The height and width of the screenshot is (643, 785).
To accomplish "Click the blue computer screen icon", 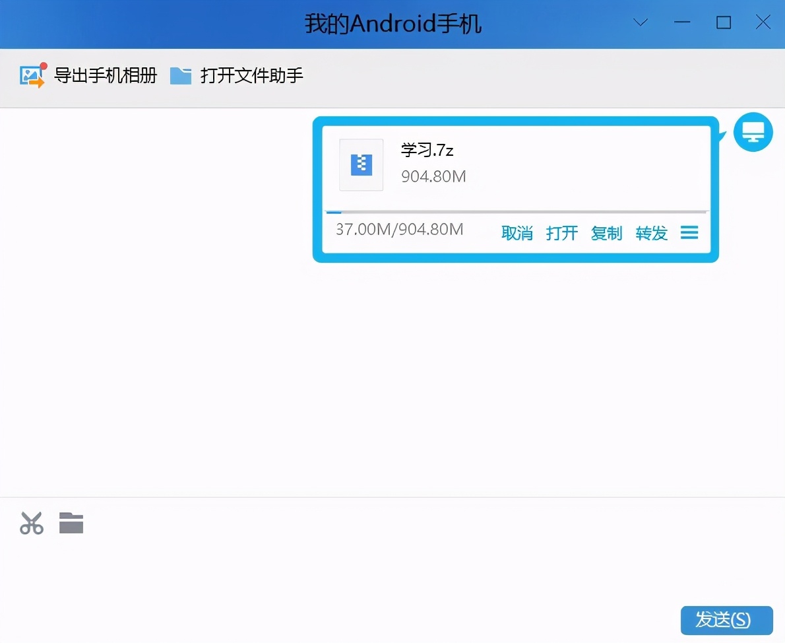I will [753, 131].
